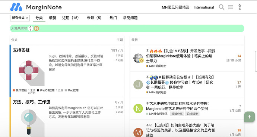
Task: Click the 8 / 月 topic count
Action: click(x=119, y=102)
